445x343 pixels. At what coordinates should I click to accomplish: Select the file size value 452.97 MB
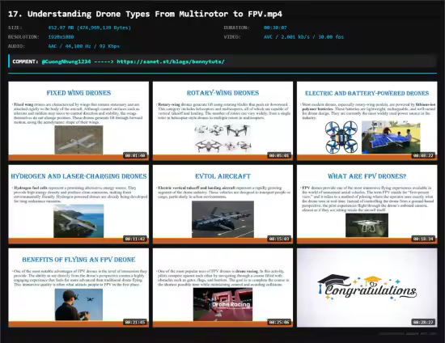89,28
